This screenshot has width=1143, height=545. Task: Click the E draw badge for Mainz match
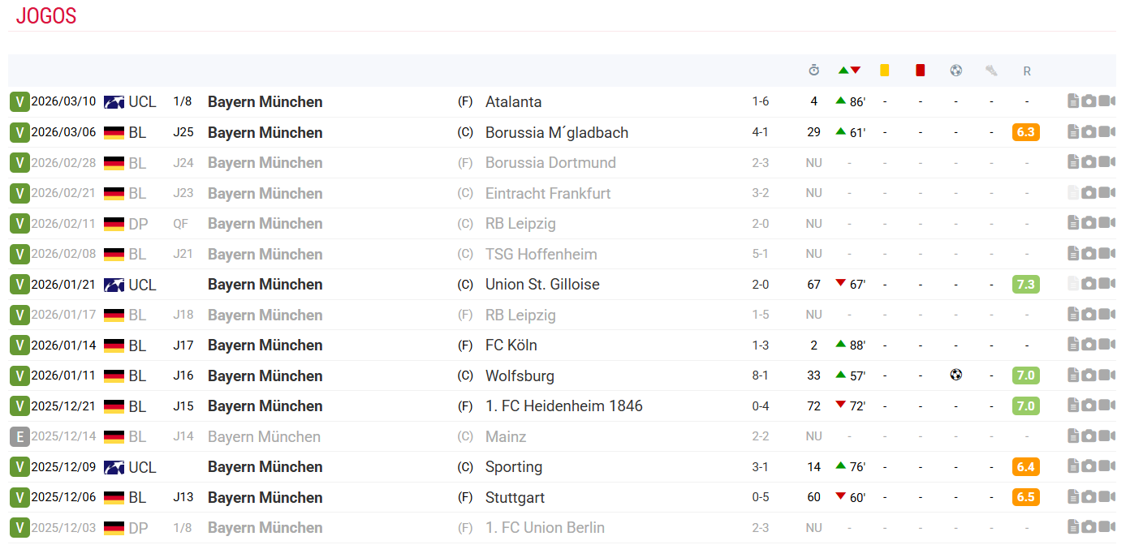19,436
